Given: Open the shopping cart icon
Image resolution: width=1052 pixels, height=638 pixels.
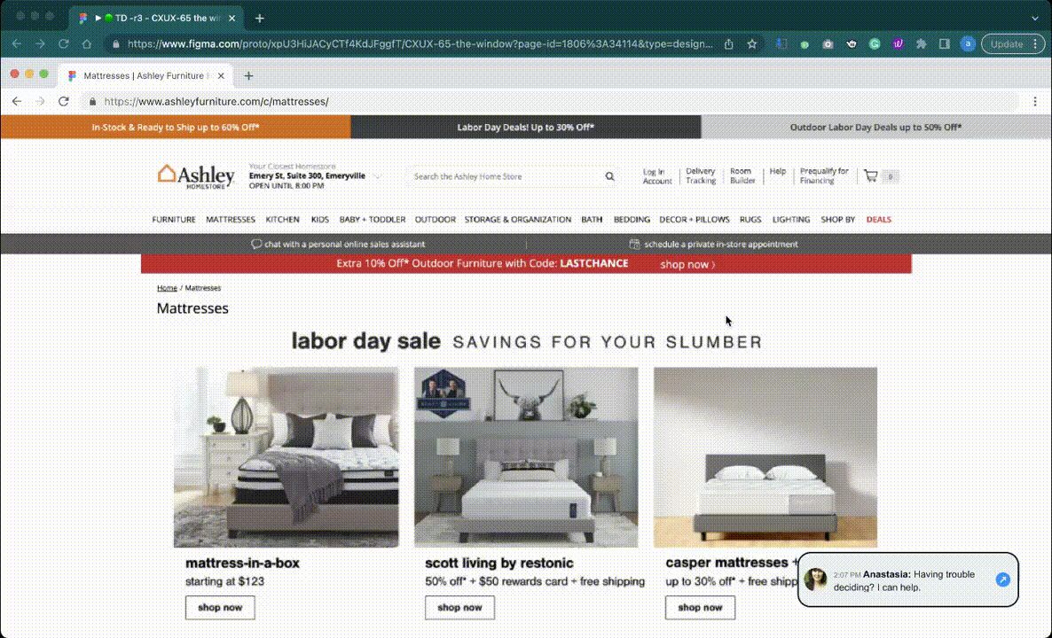Looking at the screenshot, I should (x=871, y=176).
